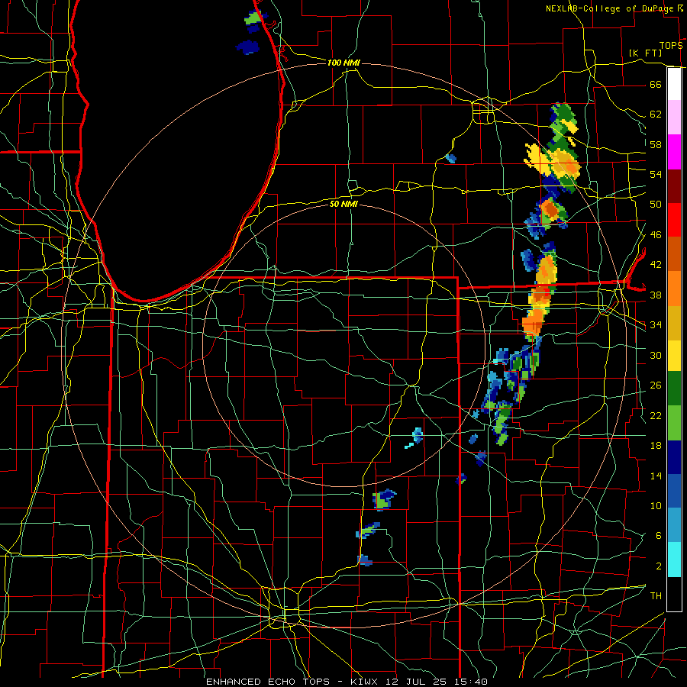Click the NEXLAB-College of DuPage watermark text

point(611,8)
